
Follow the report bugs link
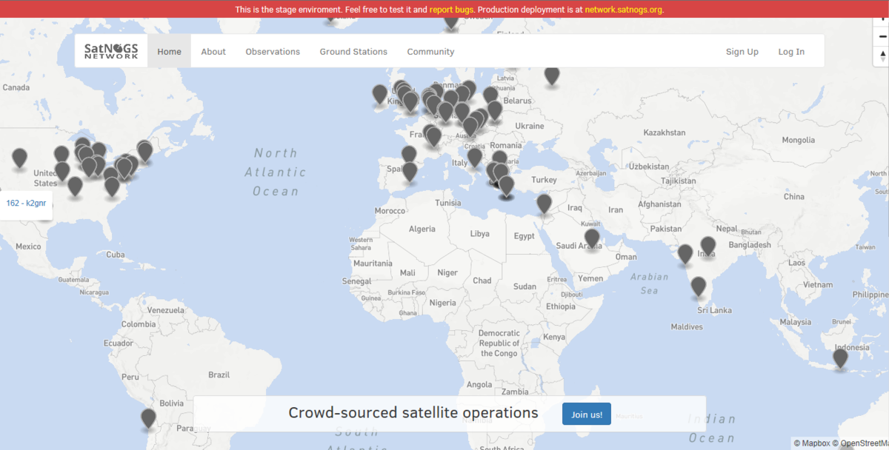pyautogui.click(x=452, y=10)
